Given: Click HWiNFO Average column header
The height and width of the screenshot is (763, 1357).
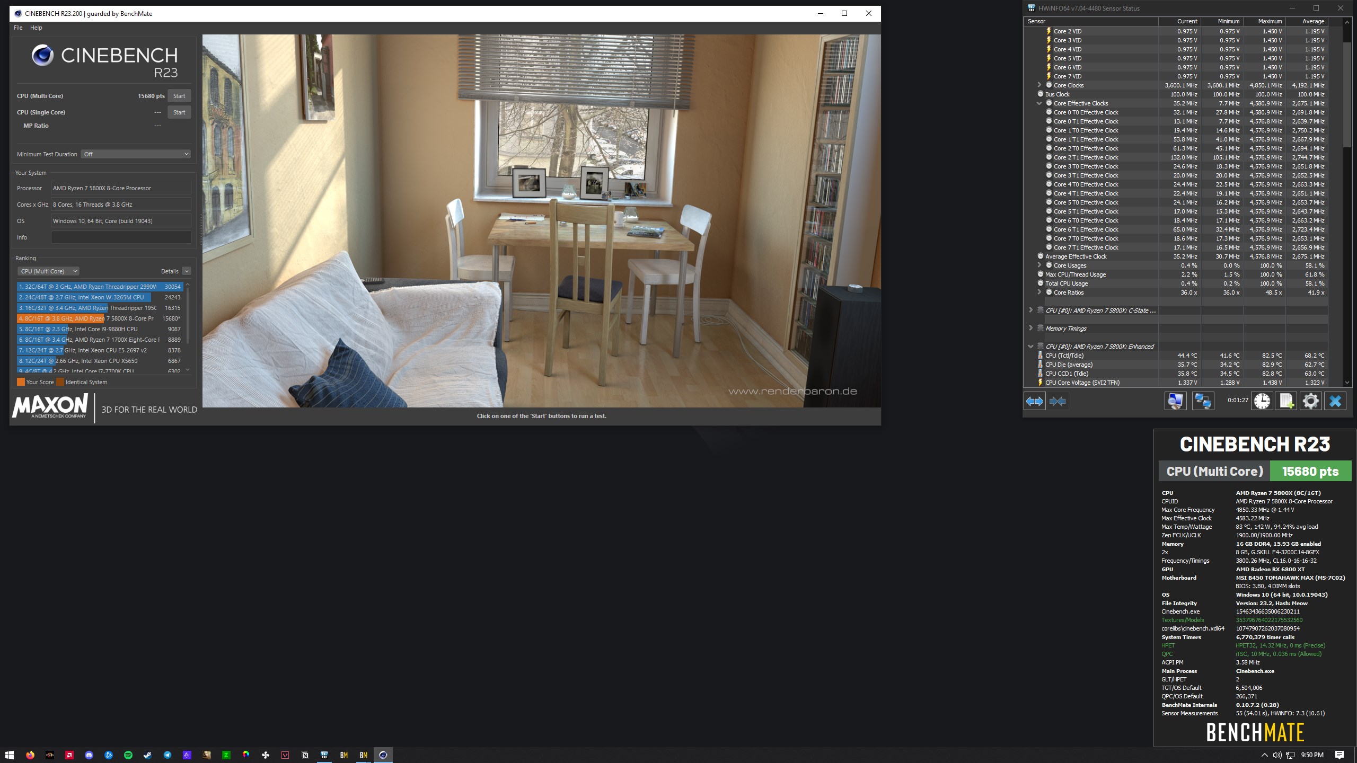Looking at the screenshot, I should pyautogui.click(x=1307, y=21).
